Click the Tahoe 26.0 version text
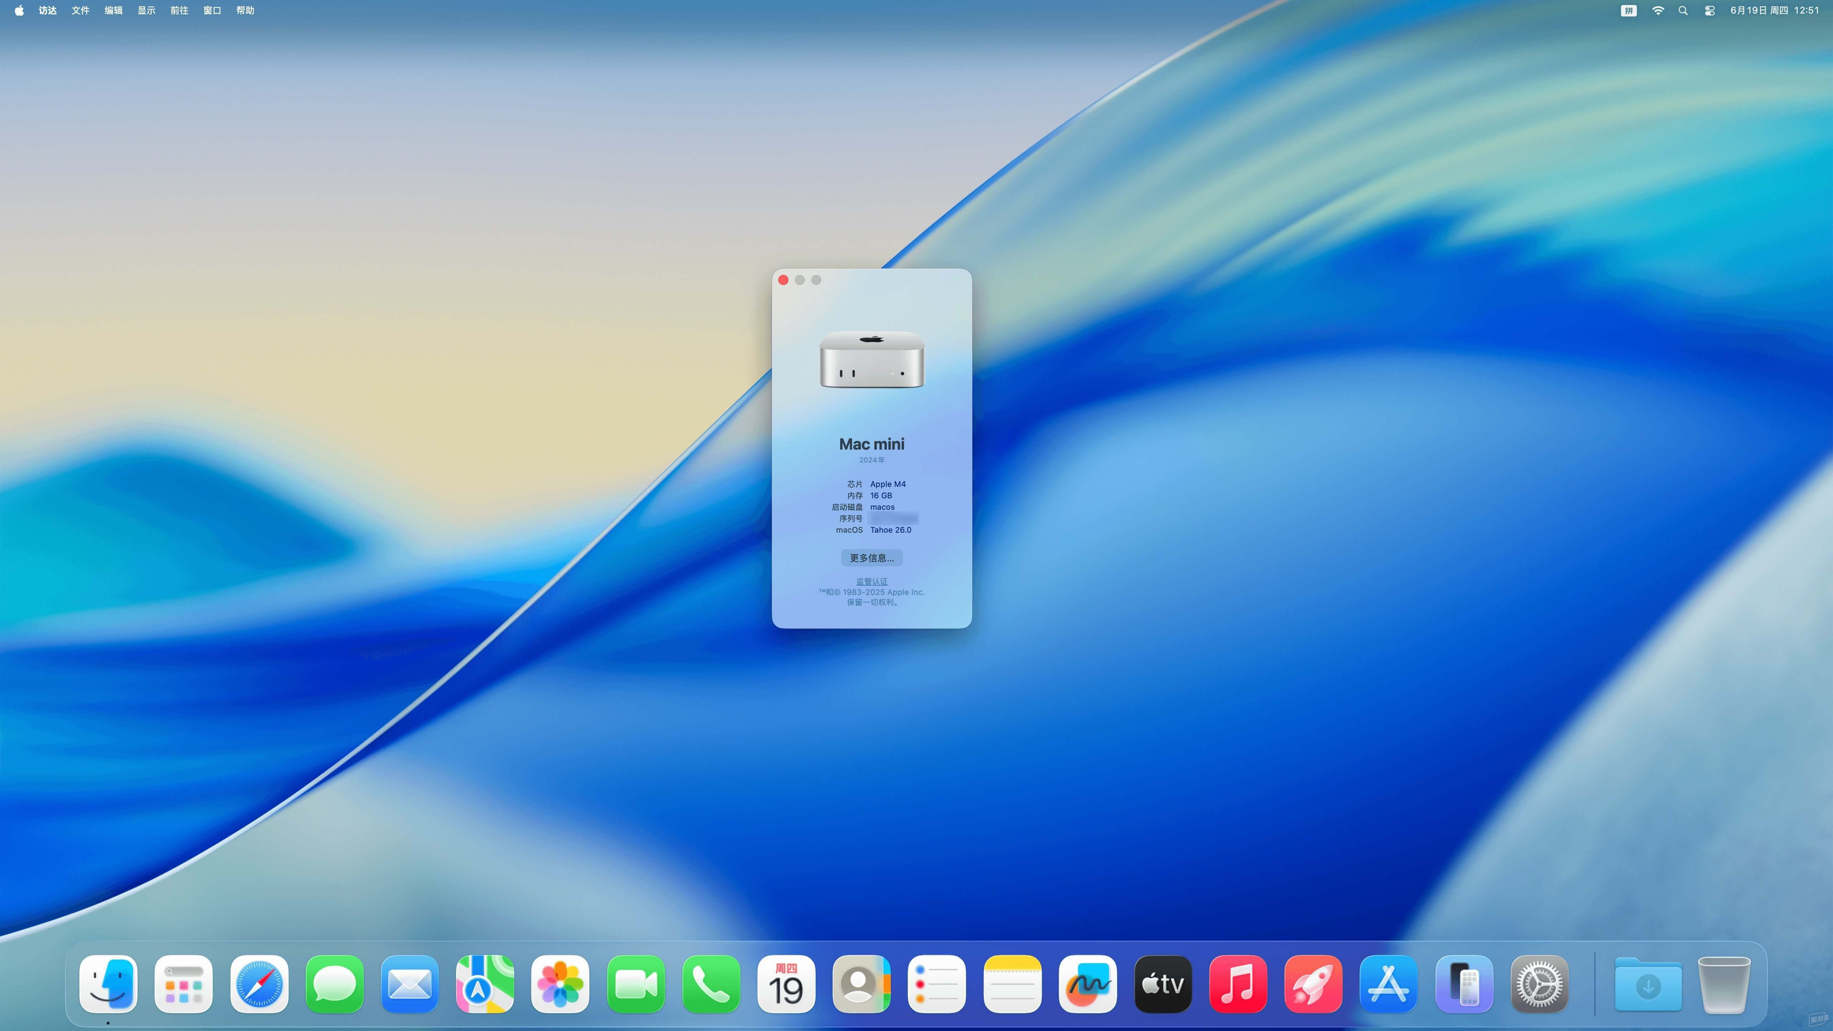Image resolution: width=1833 pixels, height=1031 pixels. 891,529
